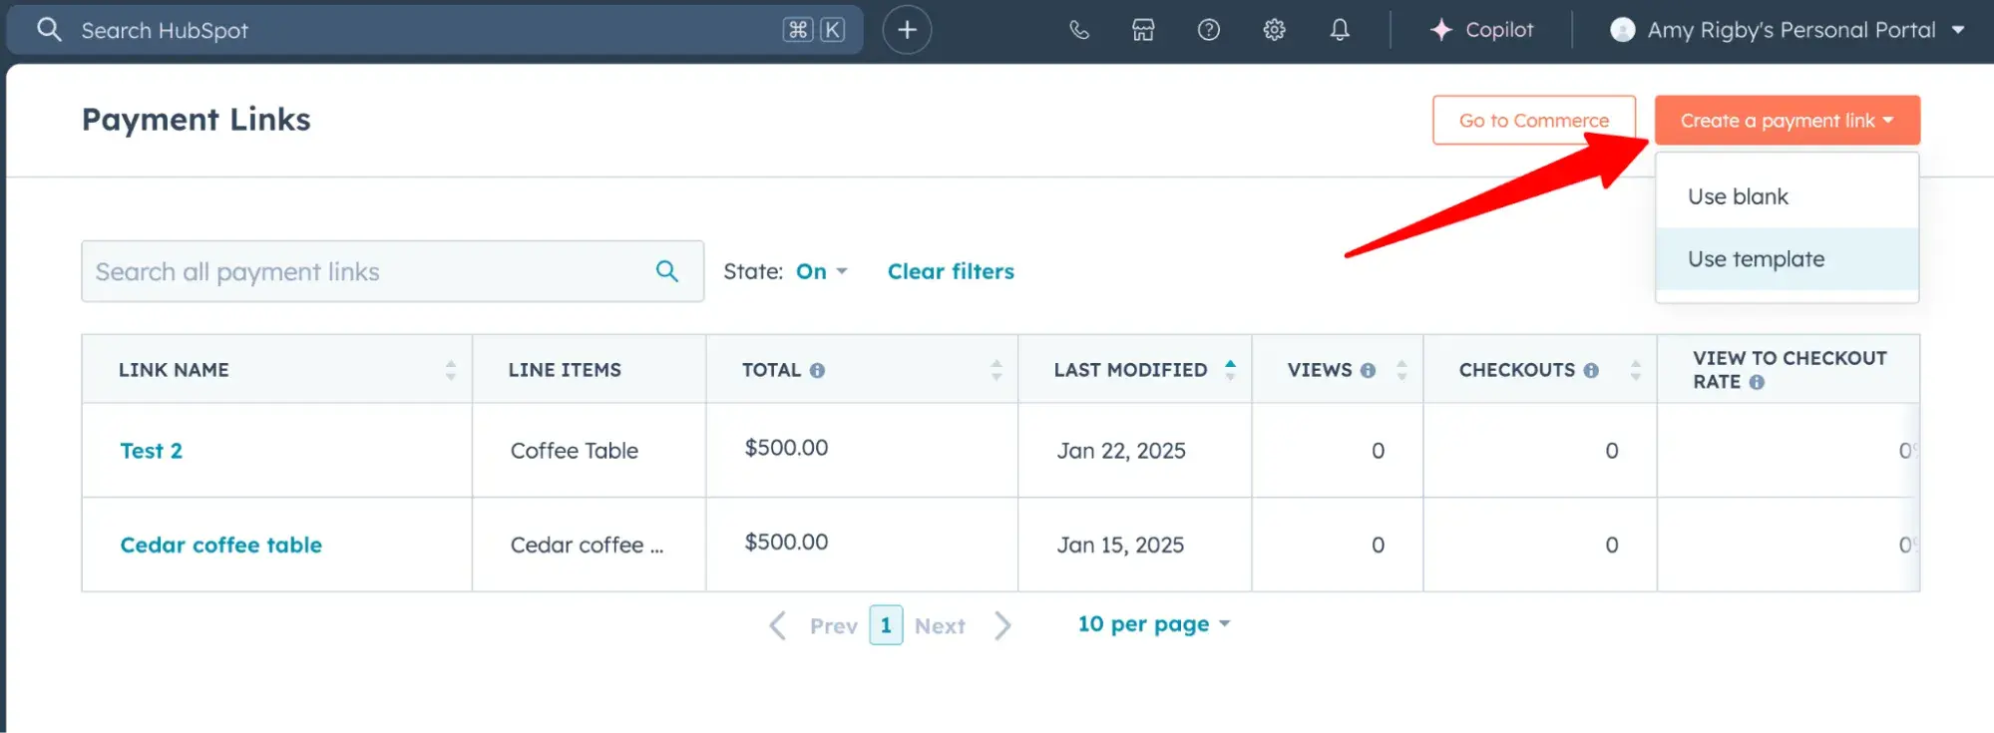Click the phone calling icon

tap(1078, 30)
